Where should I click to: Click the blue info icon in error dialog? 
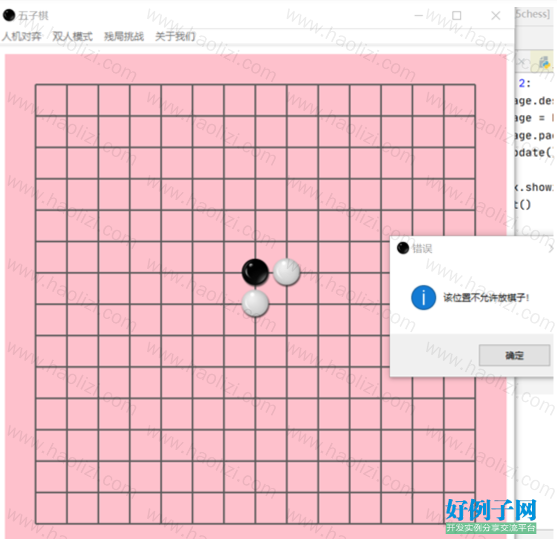[x=424, y=298]
